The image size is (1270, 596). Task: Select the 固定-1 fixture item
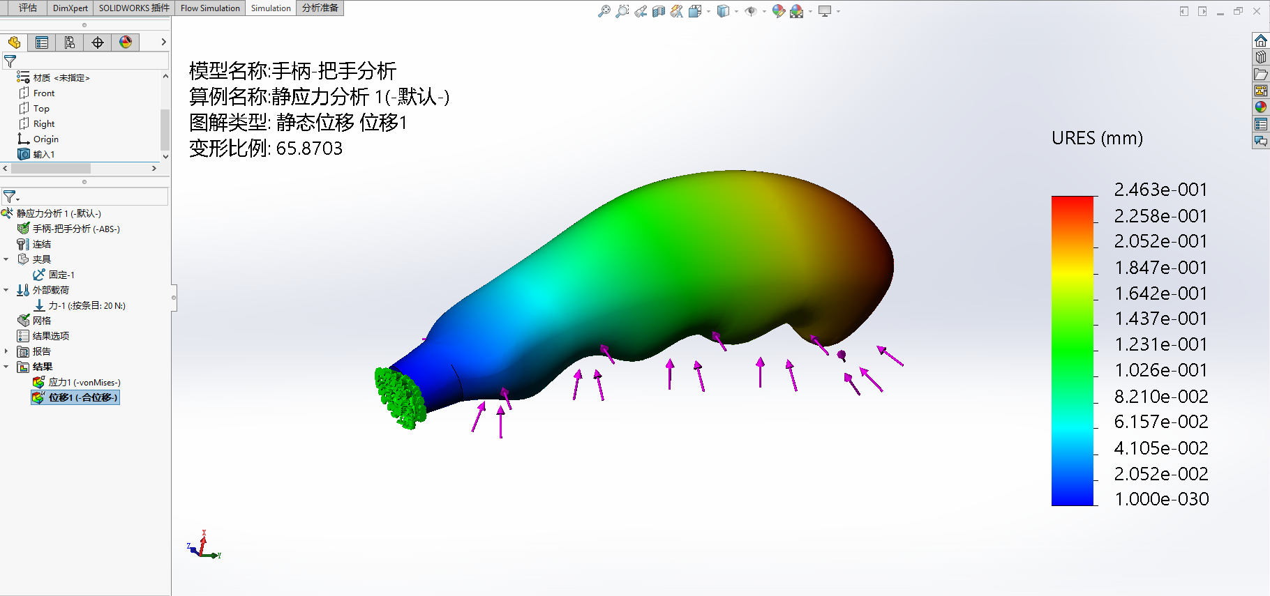[54, 275]
